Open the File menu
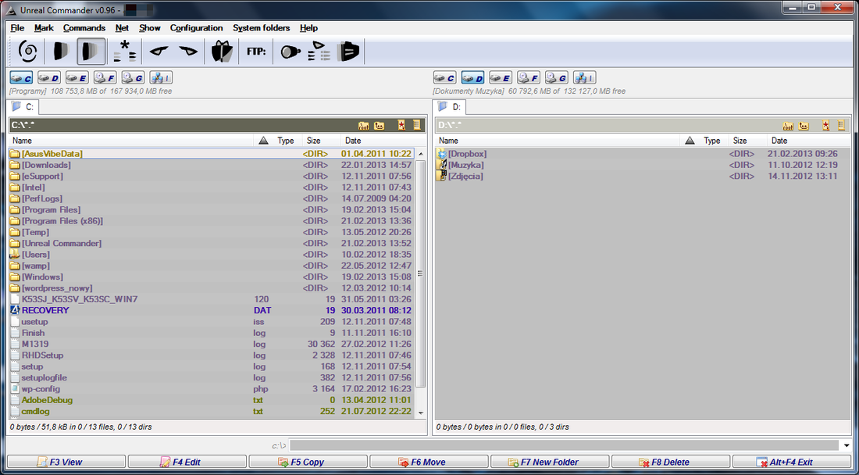Screen dimensions: 859x475 point(17,28)
